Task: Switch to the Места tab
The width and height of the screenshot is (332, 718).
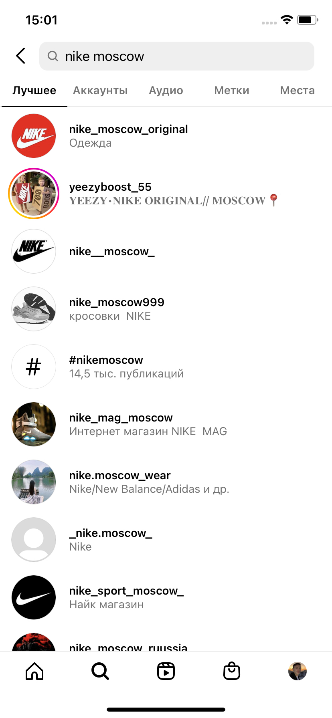Action: 298,91
